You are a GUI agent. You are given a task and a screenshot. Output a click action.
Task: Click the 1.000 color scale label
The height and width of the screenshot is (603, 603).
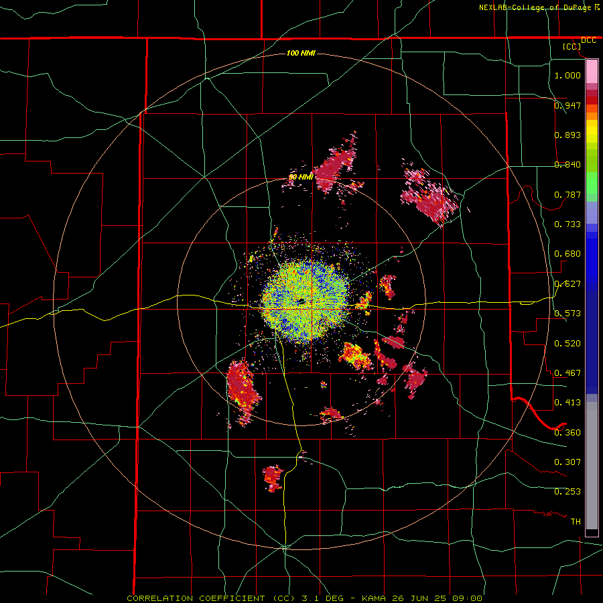click(x=567, y=75)
